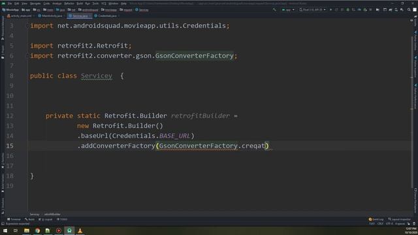The image size is (418, 235).
Task: Open the Build menu
Action: (x=80, y=4)
